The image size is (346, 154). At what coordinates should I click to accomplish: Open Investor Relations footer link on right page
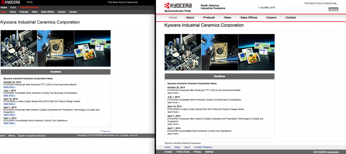pyautogui.click(x=203, y=147)
